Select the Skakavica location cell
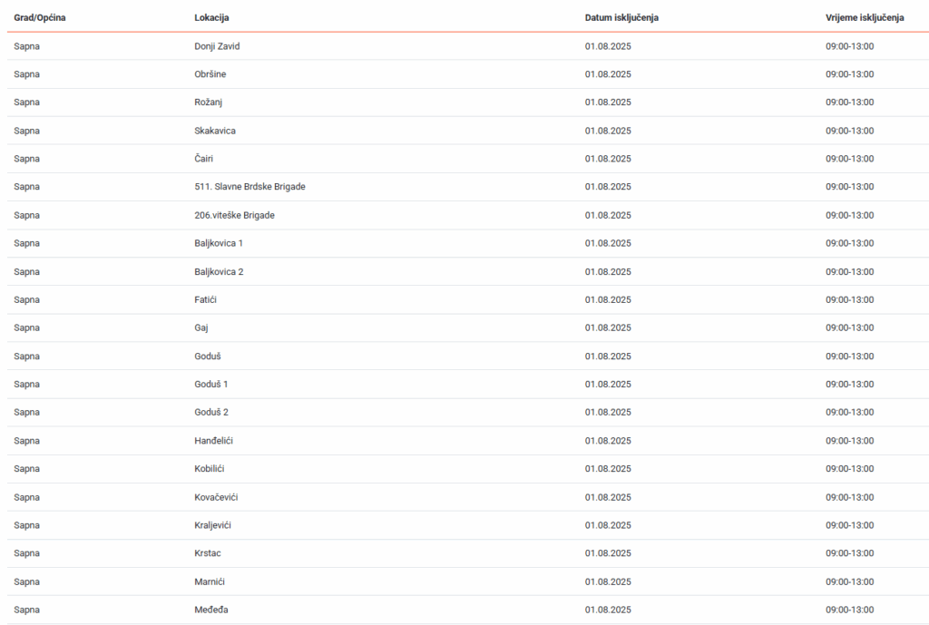The height and width of the screenshot is (625, 929). click(x=215, y=131)
